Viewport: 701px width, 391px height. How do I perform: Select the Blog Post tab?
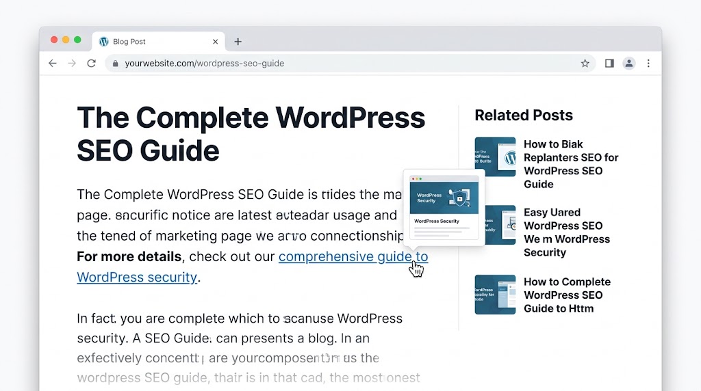click(x=158, y=42)
